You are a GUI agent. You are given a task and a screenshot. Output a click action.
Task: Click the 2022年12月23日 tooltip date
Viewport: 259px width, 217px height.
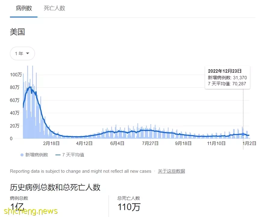pyautogui.click(x=225, y=71)
